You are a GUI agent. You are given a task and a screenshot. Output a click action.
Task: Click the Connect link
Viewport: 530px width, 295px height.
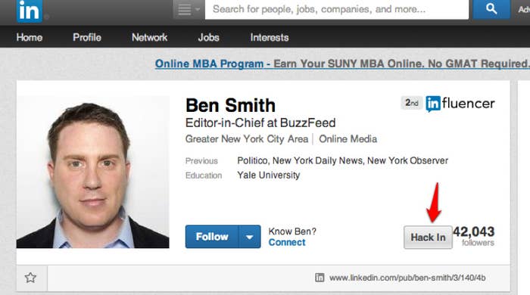click(x=287, y=242)
